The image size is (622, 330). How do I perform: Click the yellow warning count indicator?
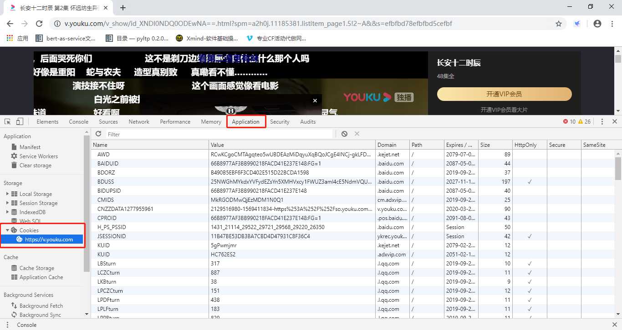tap(584, 122)
